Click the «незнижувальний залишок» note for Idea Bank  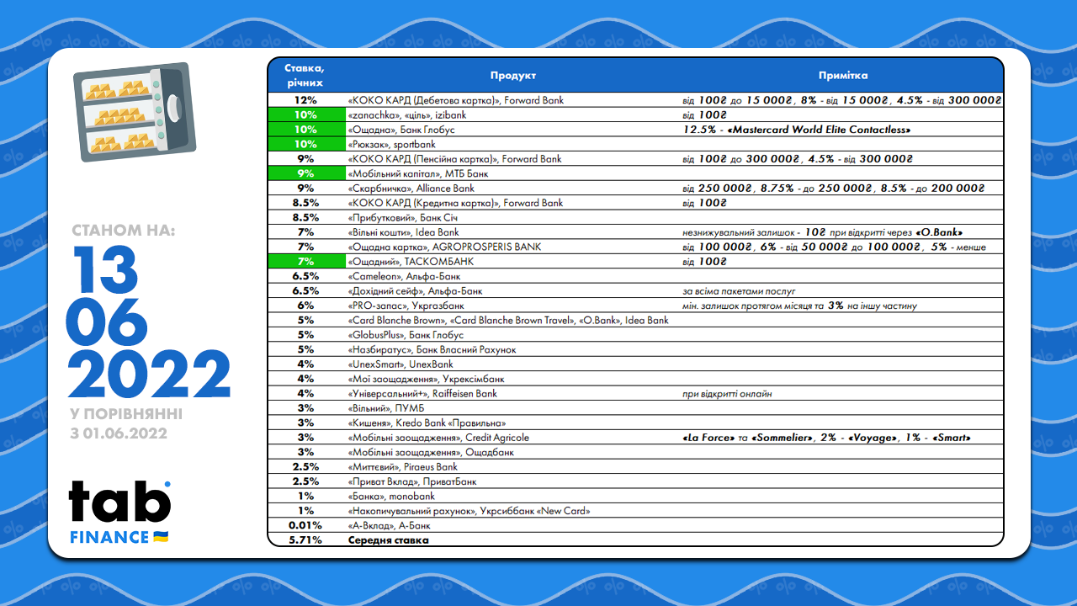click(822, 232)
